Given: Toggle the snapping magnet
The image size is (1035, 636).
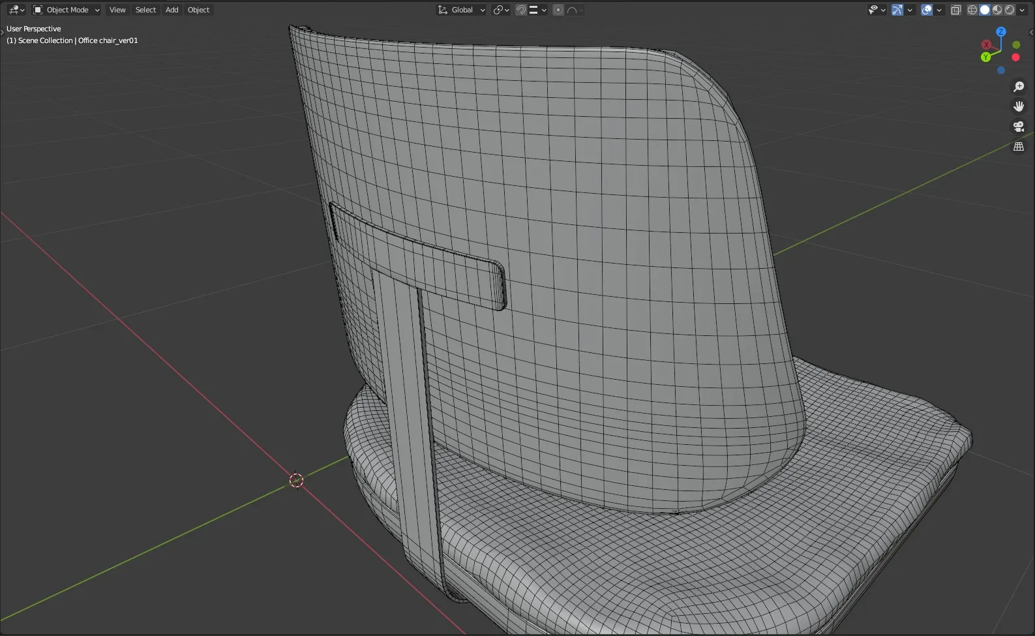Looking at the screenshot, I should pyautogui.click(x=521, y=10).
